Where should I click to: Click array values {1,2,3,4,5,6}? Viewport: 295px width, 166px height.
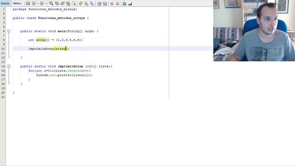click(x=68, y=40)
